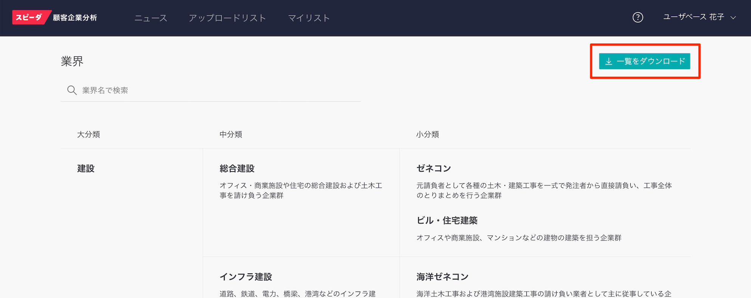Expand the user account chevron
The image size is (751, 298).
pos(733,18)
